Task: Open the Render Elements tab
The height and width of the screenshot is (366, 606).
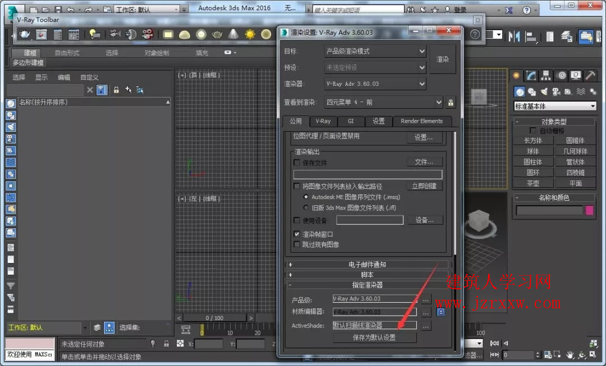Action: coord(421,121)
